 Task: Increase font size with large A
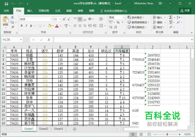click(64, 19)
